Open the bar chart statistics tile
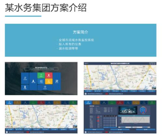The image size is (162, 137). pyautogui.click(x=57, y=81)
